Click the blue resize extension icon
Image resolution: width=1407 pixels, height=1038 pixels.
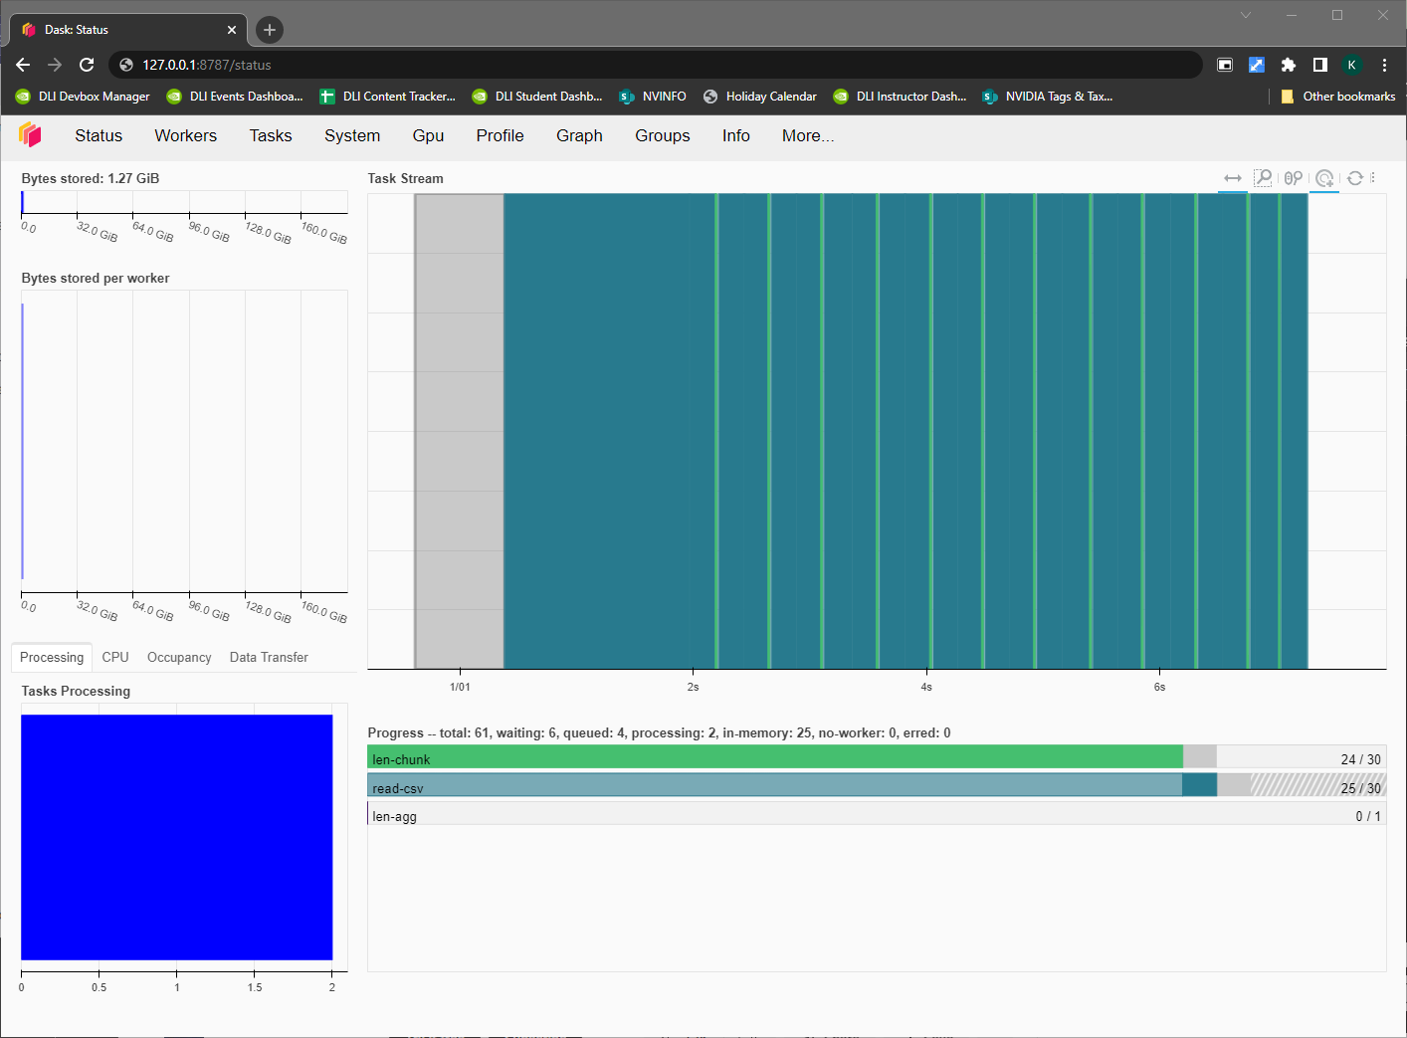(x=1257, y=65)
